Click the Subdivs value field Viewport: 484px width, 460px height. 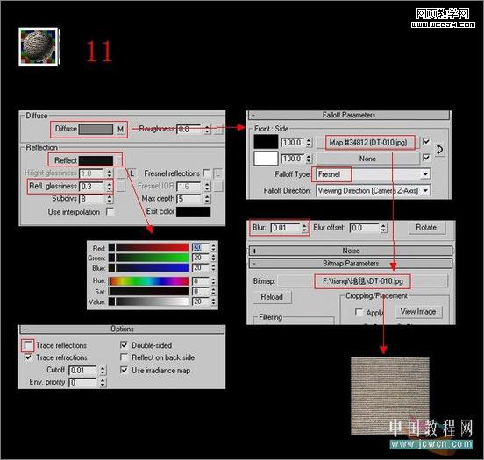92,199
